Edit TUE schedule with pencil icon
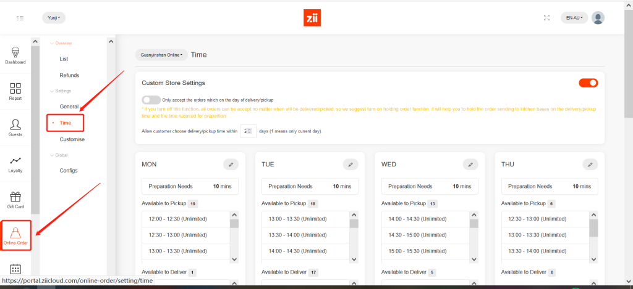Screen dimensions: 633x289 (x=350, y=165)
